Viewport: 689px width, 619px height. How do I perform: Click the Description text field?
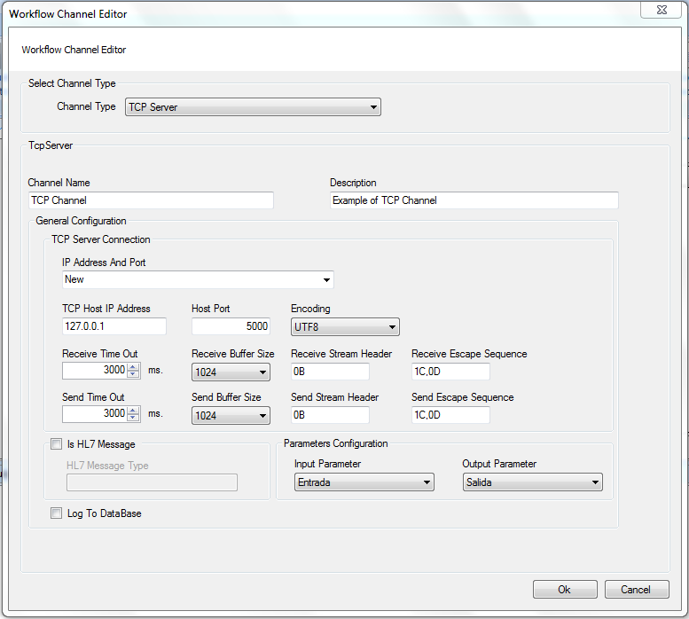click(474, 200)
